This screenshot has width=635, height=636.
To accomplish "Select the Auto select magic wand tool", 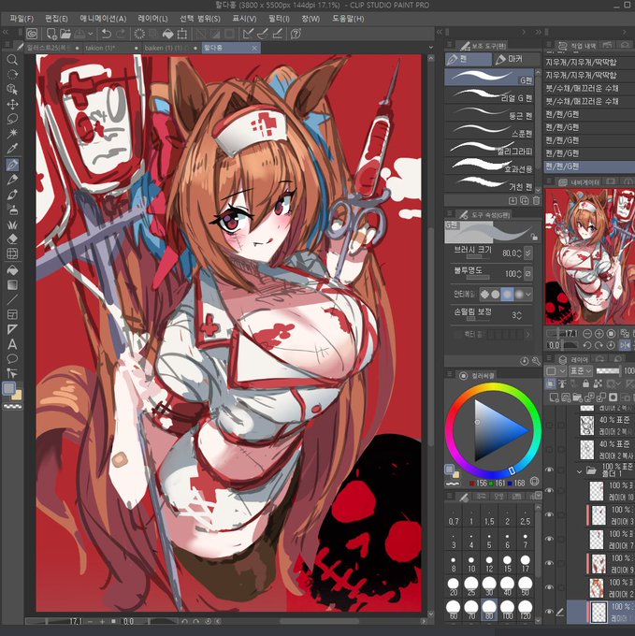I will (x=12, y=133).
